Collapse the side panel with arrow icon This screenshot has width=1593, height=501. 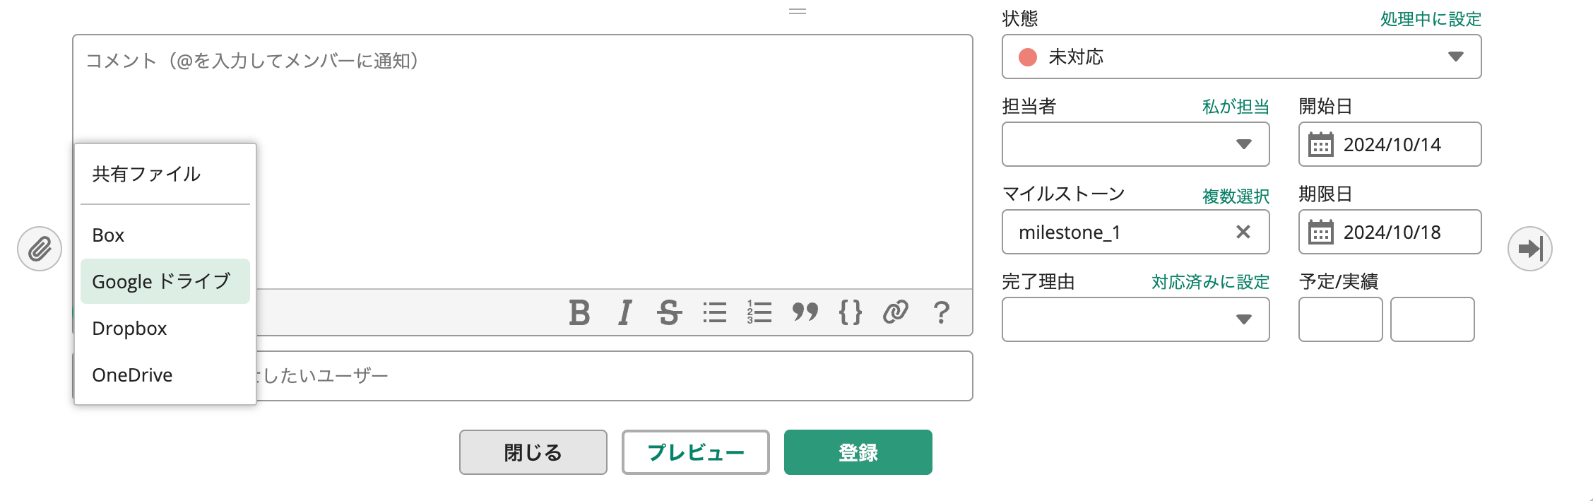point(1529,249)
